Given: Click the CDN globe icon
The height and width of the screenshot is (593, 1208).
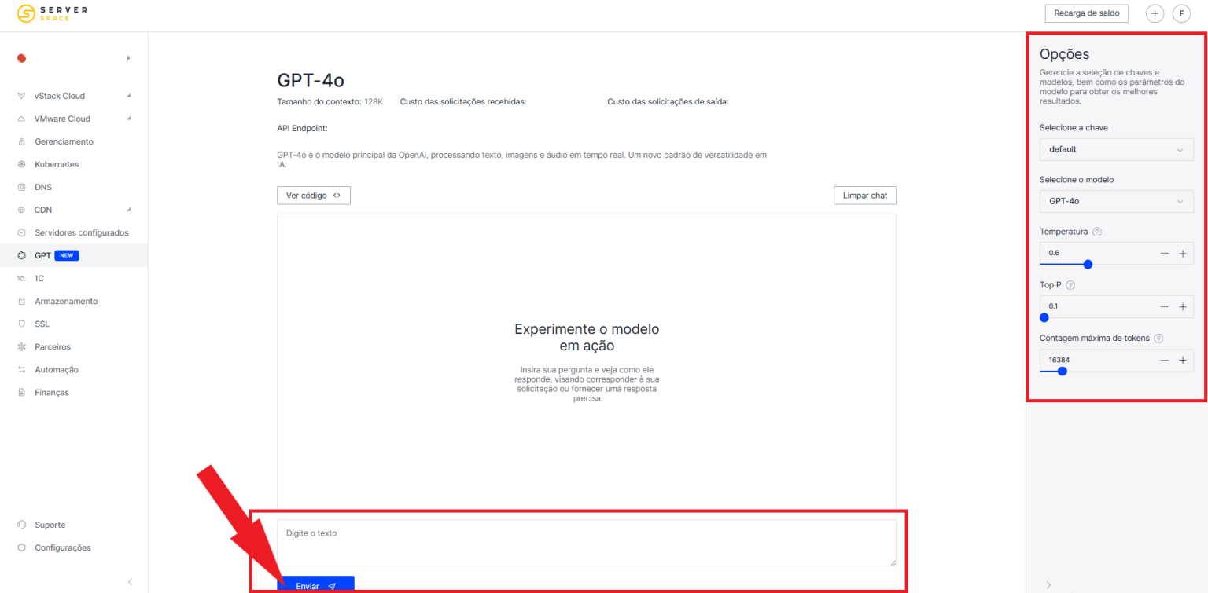Looking at the screenshot, I should (23, 210).
